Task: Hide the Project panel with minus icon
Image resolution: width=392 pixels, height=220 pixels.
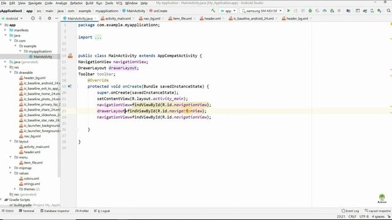Action: (57, 18)
